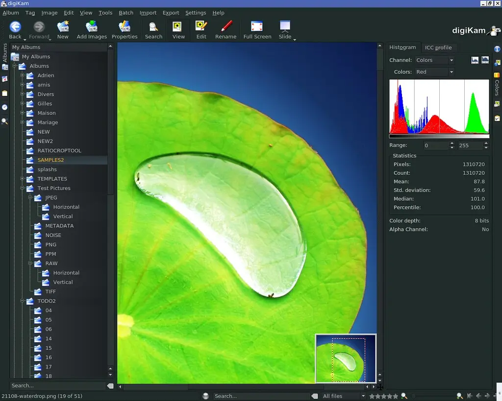Collapse the RAW album branch
This screenshot has width=502, height=401.
point(30,263)
